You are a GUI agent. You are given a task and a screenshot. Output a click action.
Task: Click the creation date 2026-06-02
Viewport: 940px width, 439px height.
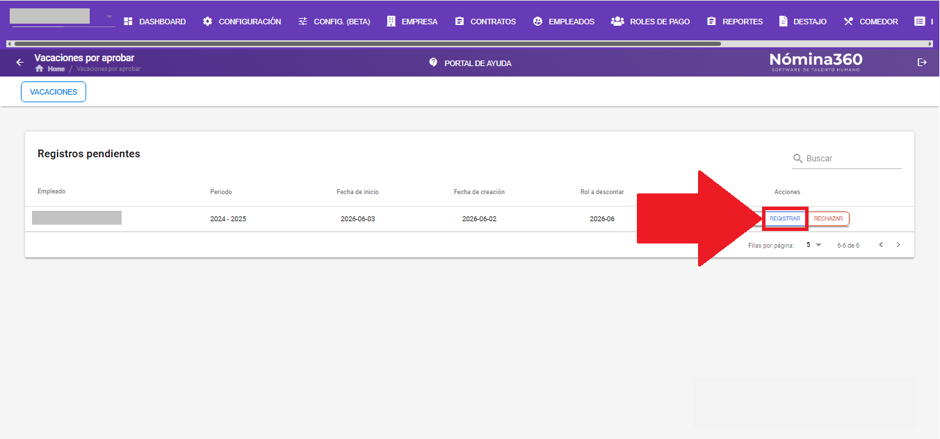click(x=479, y=219)
